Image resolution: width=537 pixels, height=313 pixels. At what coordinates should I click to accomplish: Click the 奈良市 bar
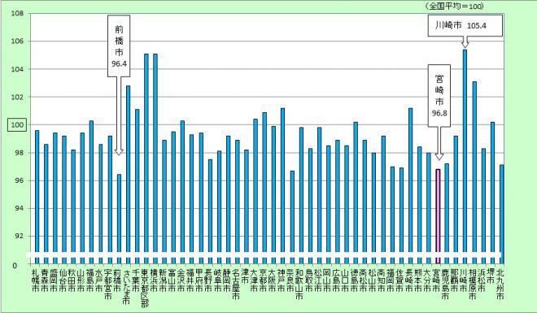click(292, 217)
